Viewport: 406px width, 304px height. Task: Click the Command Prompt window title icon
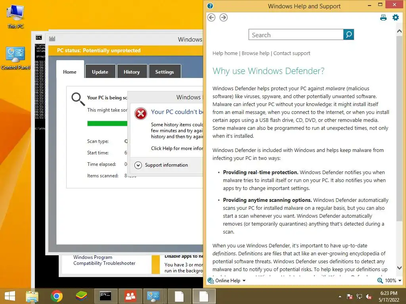39,38
